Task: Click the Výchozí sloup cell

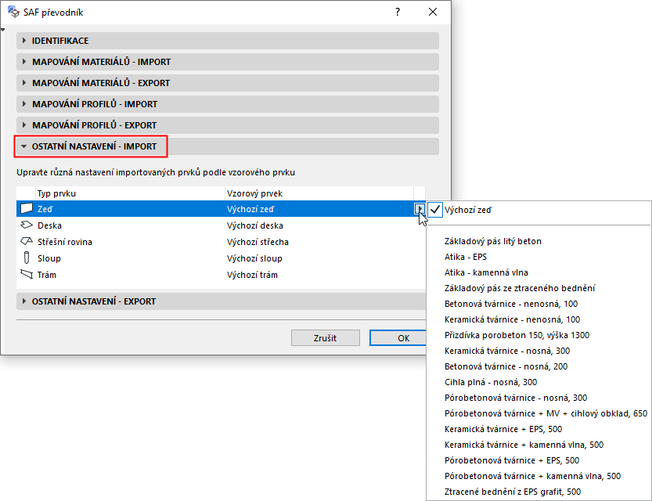Action: (x=254, y=258)
